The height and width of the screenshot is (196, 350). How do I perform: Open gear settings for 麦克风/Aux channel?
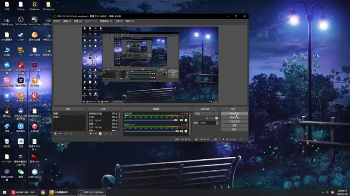tap(185, 131)
